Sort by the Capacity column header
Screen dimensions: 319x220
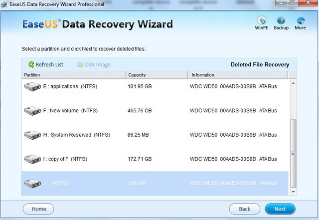[x=157, y=75]
